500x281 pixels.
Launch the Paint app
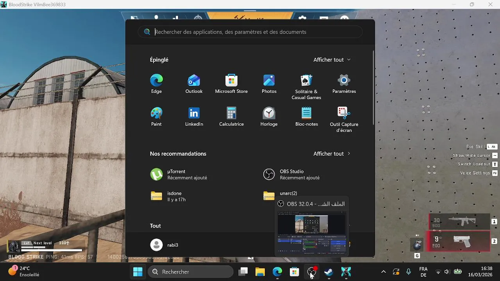156,117
